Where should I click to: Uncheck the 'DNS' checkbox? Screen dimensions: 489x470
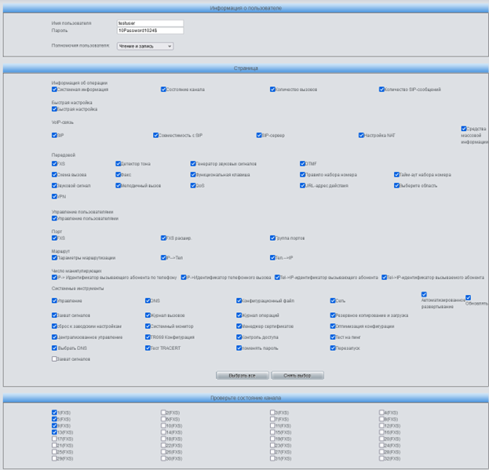pyautogui.click(x=148, y=301)
